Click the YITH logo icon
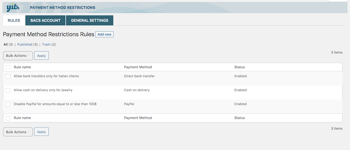The image size is (350, 150). click(x=13, y=7)
